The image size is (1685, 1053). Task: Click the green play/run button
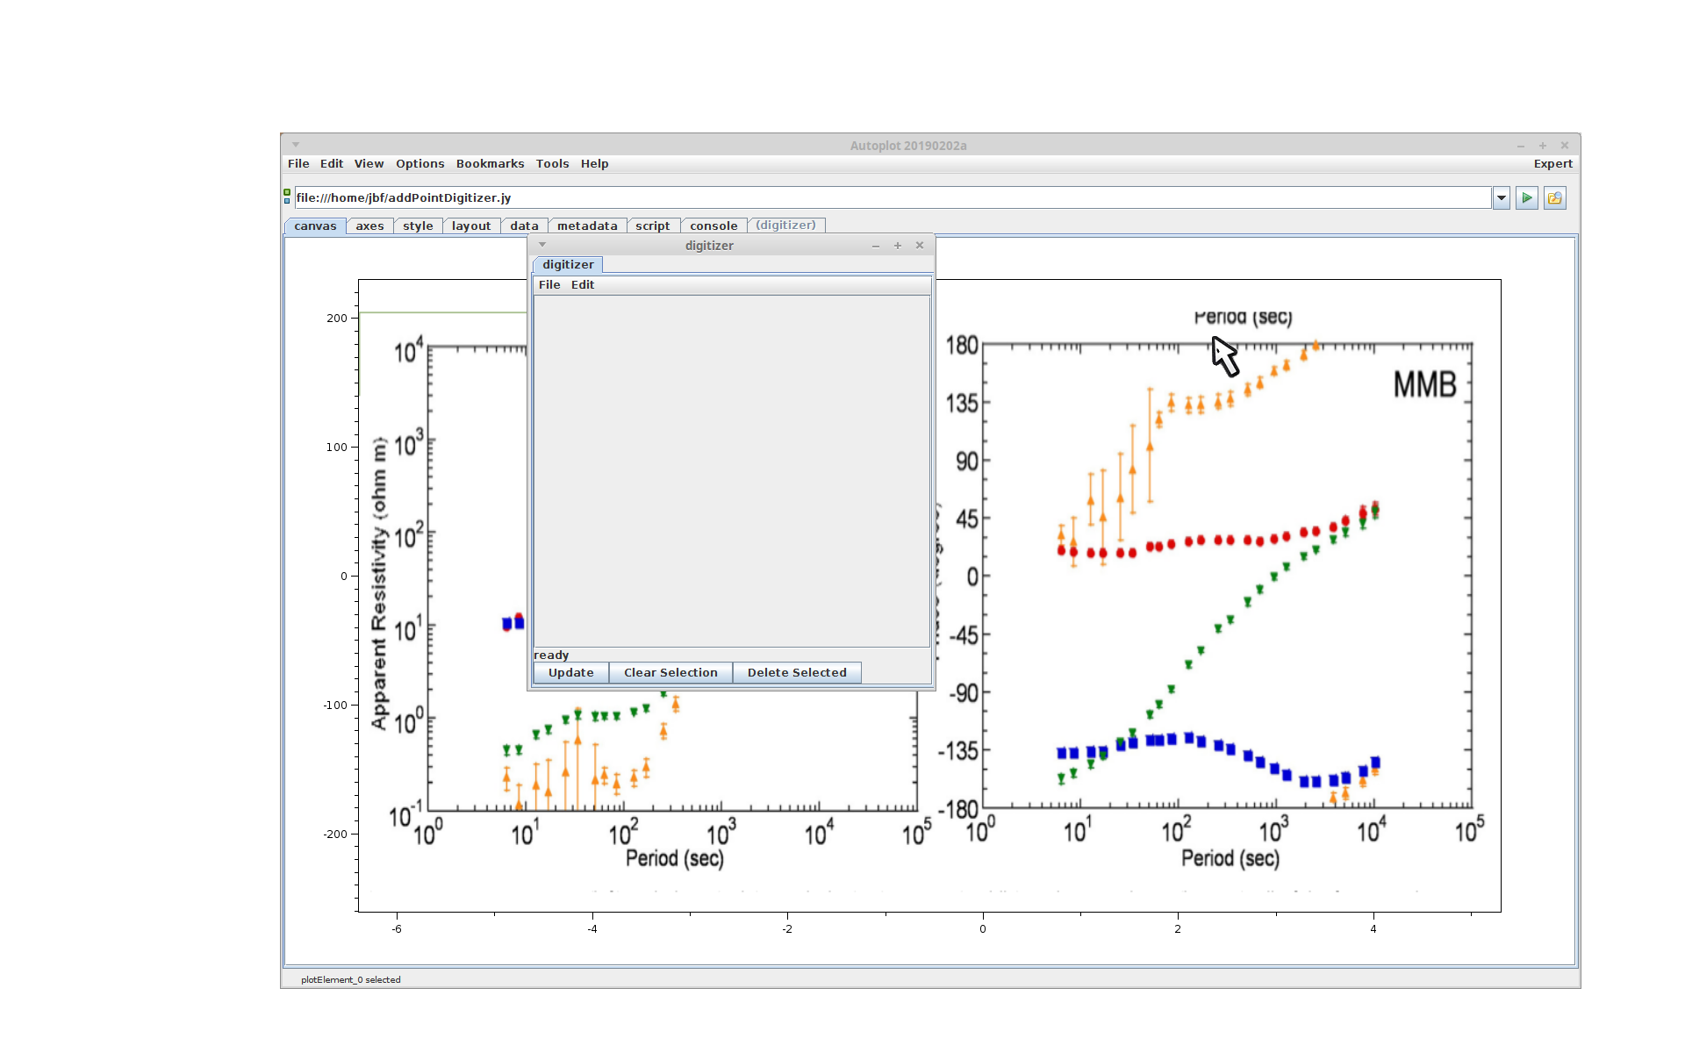[1526, 198]
